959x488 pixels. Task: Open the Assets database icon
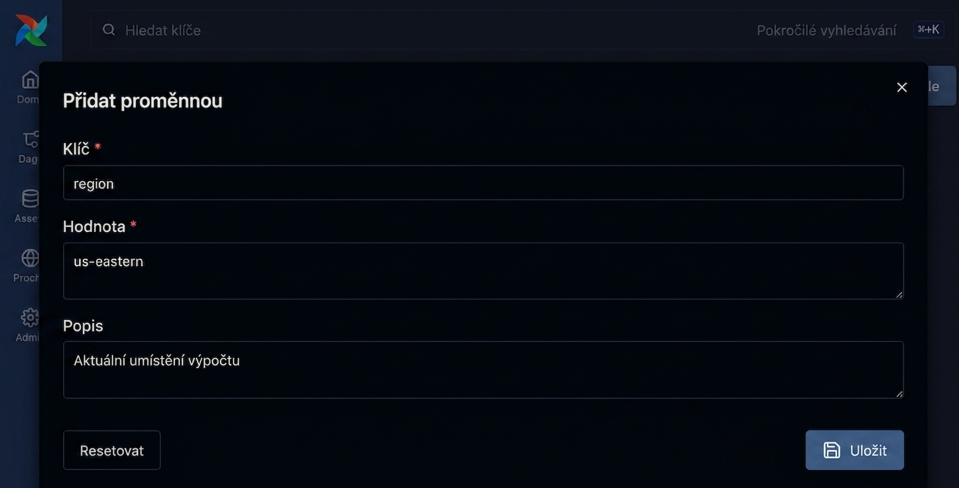[x=30, y=198]
